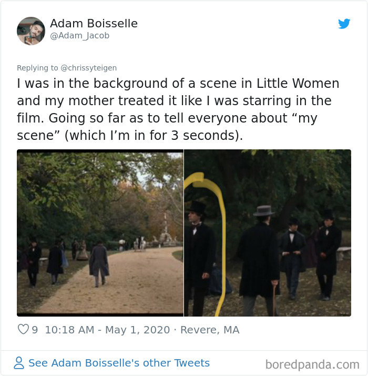The height and width of the screenshot is (376, 368).
Task: Click the Replying to label
Action: [37, 68]
